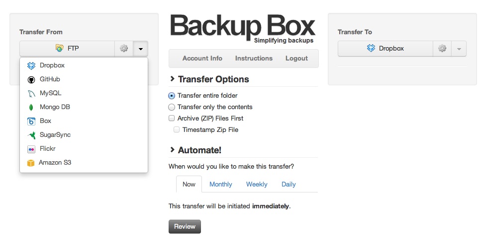Switch to the Monthly schedule tab
This screenshot has width=482, height=249.
coord(221,185)
